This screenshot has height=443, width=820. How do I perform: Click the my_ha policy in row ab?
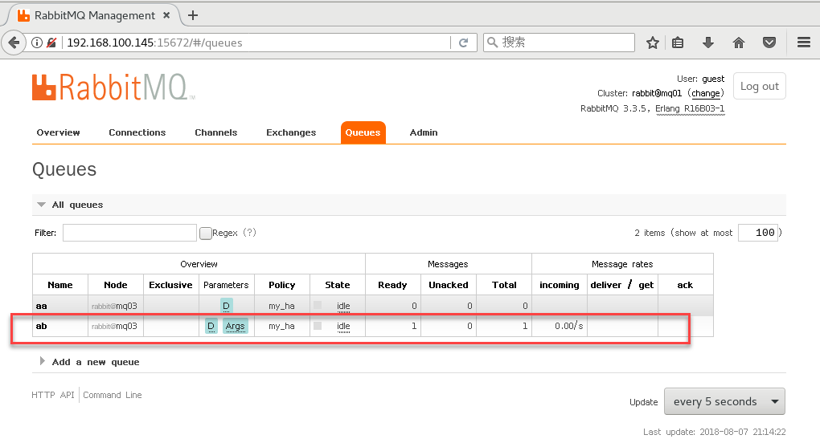click(x=282, y=326)
